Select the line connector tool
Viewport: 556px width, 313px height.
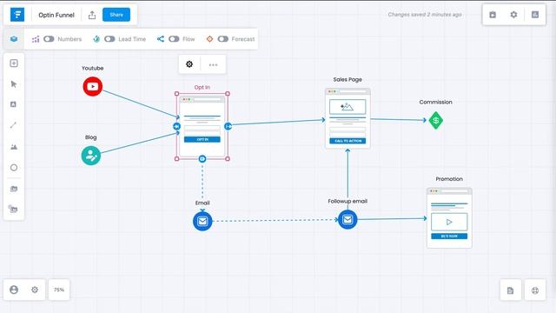tap(14, 125)
